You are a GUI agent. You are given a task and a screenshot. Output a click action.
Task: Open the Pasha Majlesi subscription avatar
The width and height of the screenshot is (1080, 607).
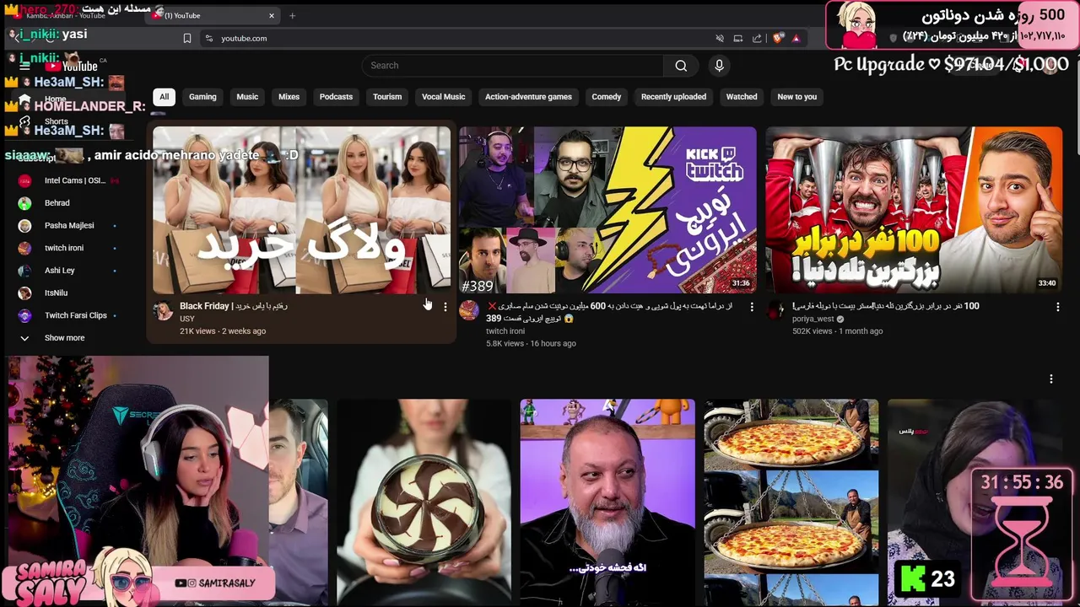pos(25,225)
